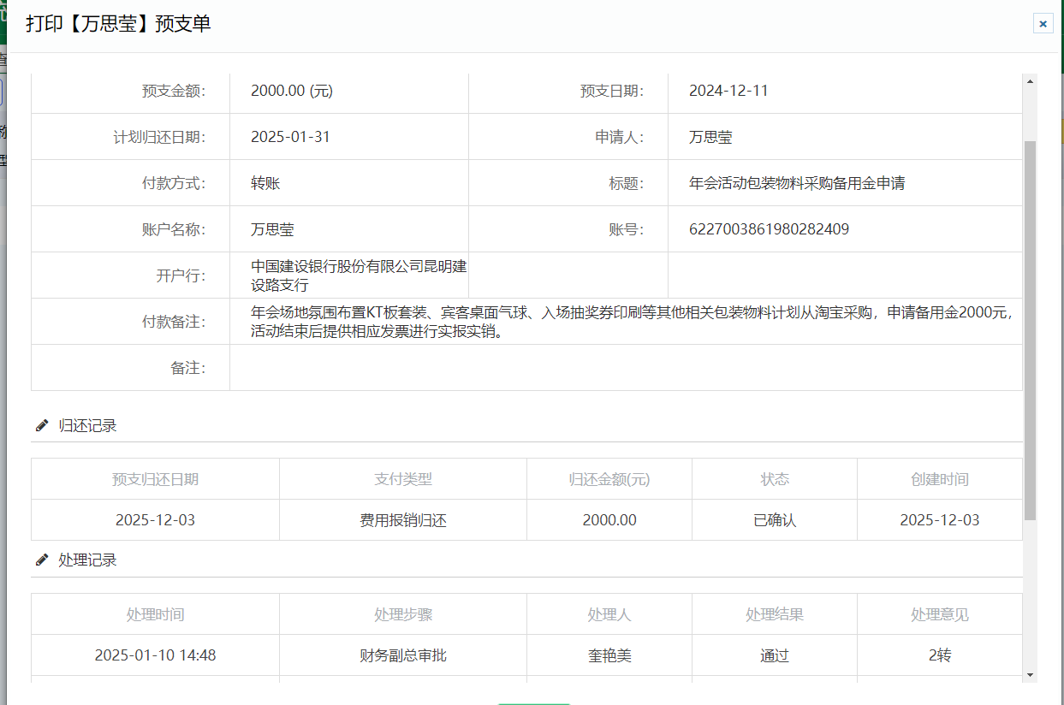Screen dimensions: 1064x705
Task: Close the 预支单 print dialog
Action: tap(1043, 24)
